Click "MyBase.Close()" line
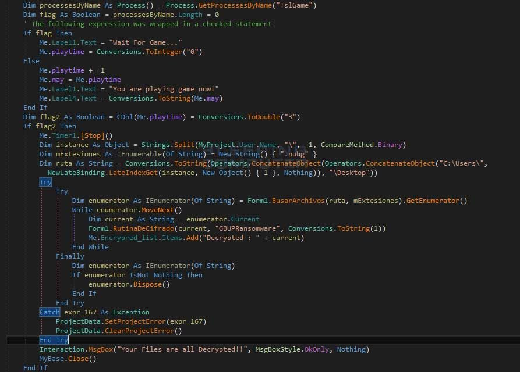 coord(68,359)
